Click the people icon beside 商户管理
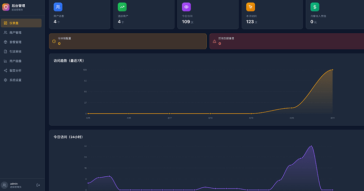 [5, 33]
